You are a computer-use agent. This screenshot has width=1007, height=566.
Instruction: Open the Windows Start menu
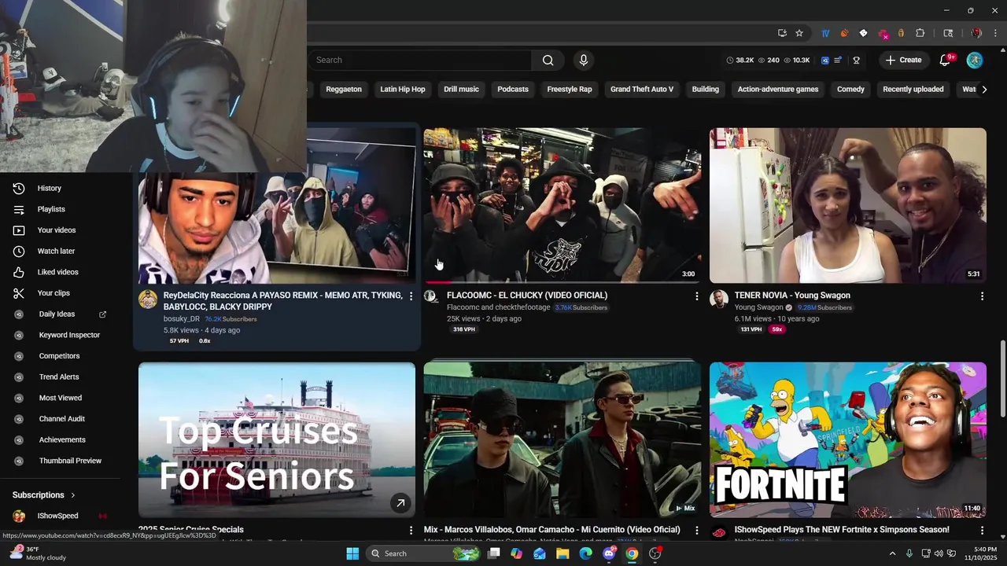pyautogui.click(x=352, y=553)
